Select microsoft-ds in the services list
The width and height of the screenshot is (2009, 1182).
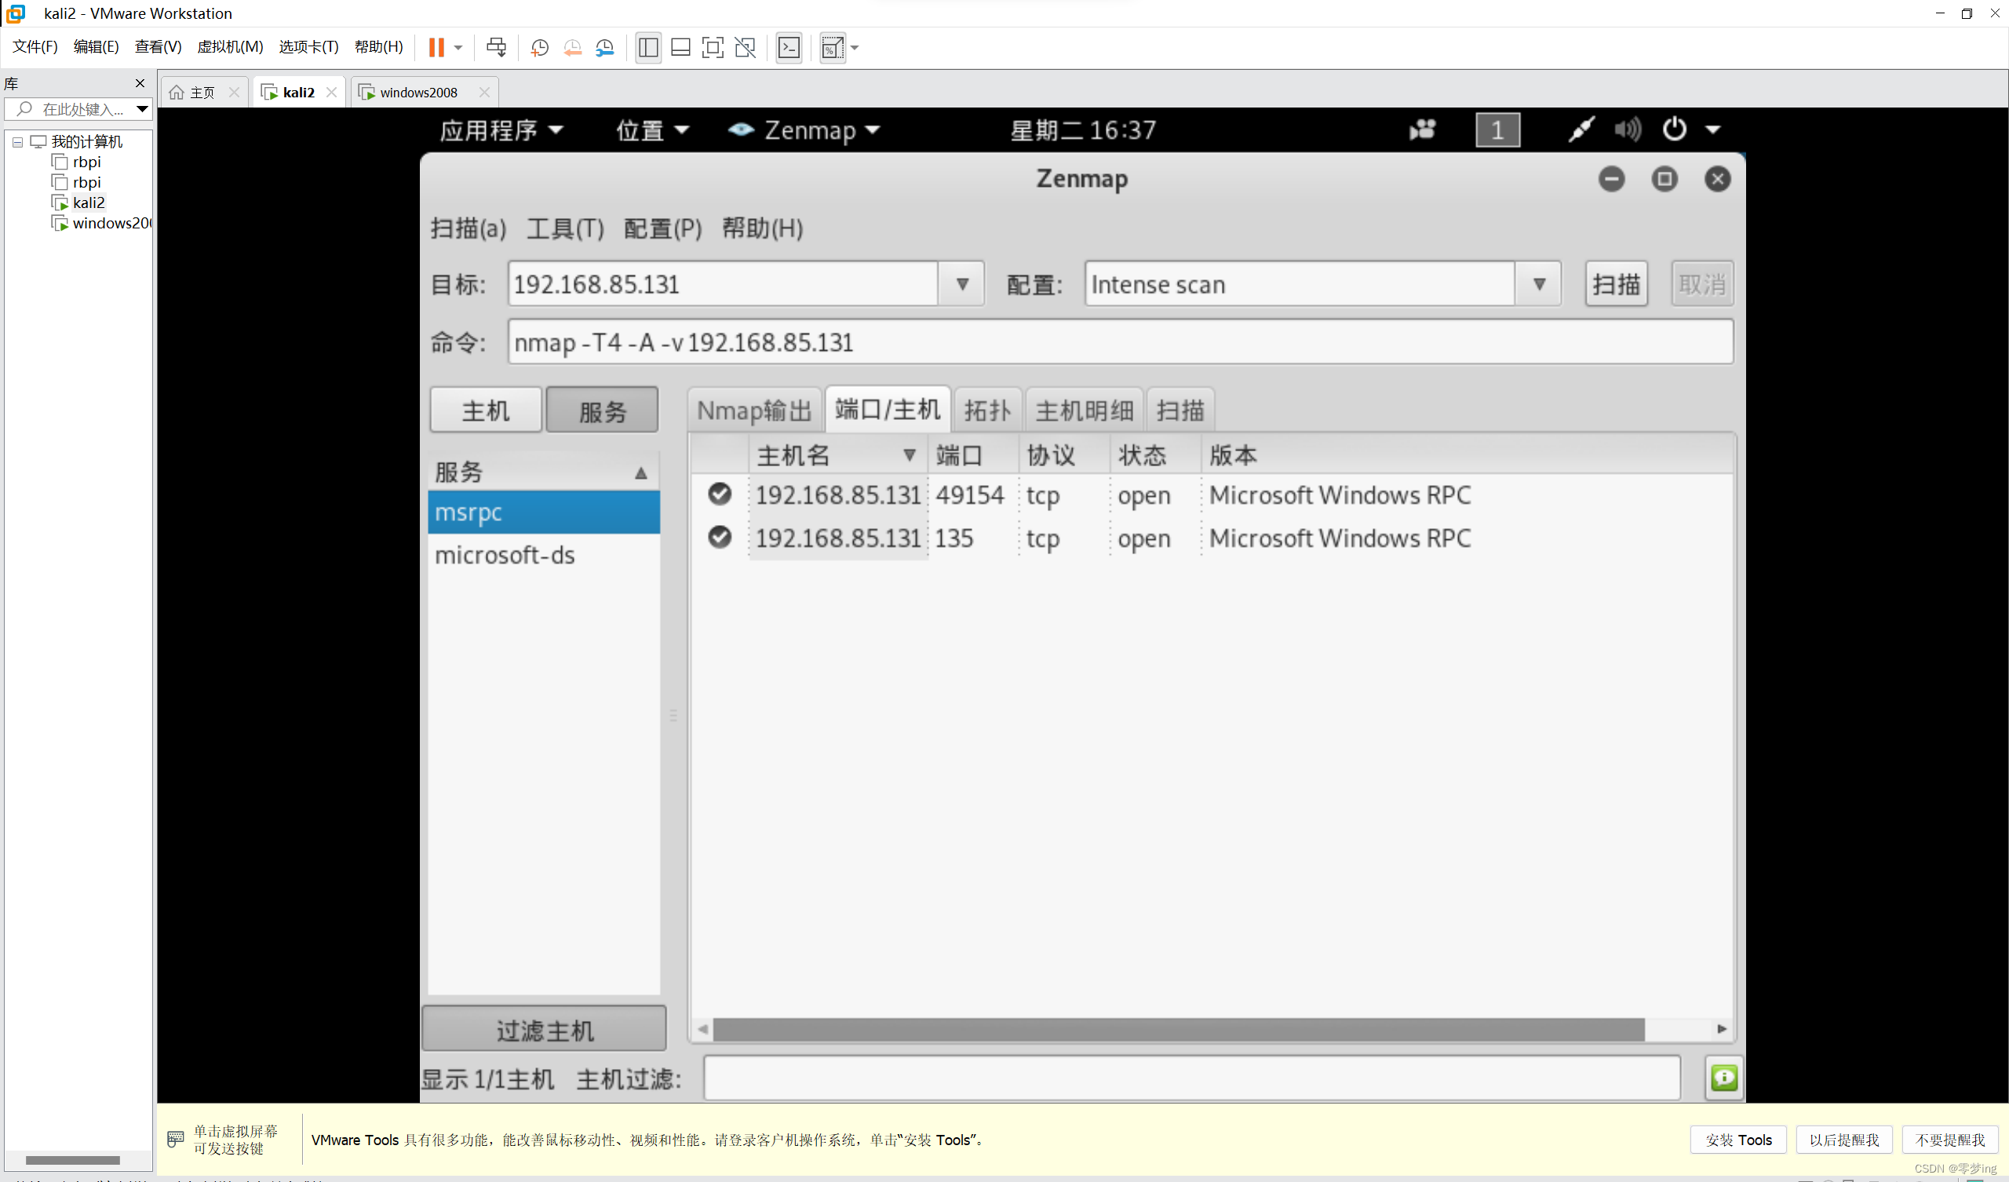[x=505, y=555]
